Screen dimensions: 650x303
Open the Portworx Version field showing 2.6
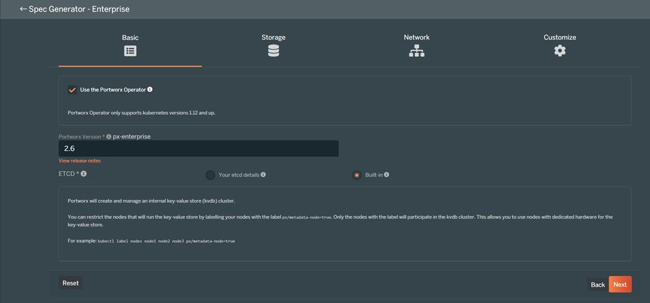click(199, 148)
